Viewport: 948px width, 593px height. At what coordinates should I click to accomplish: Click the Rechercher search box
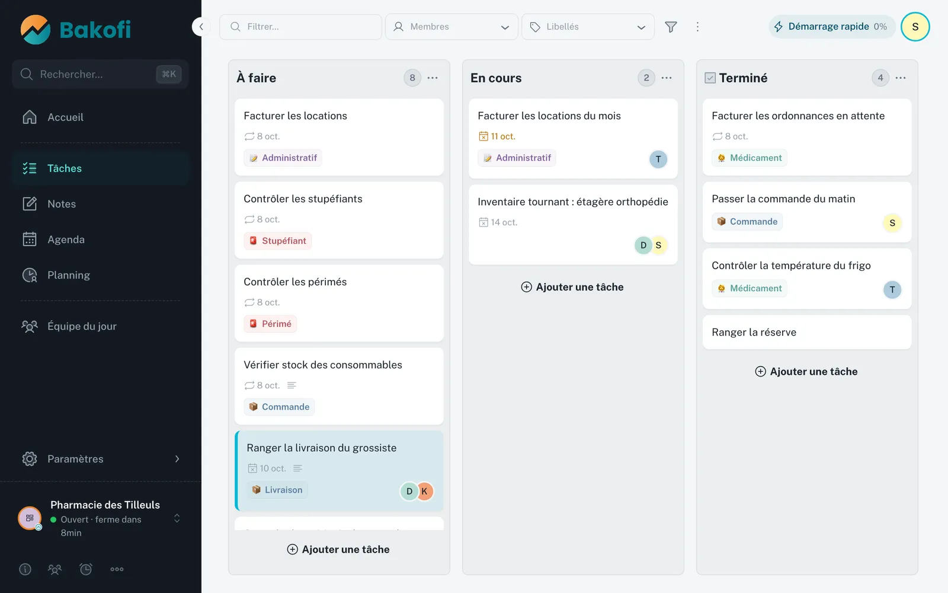coord(101,74)
